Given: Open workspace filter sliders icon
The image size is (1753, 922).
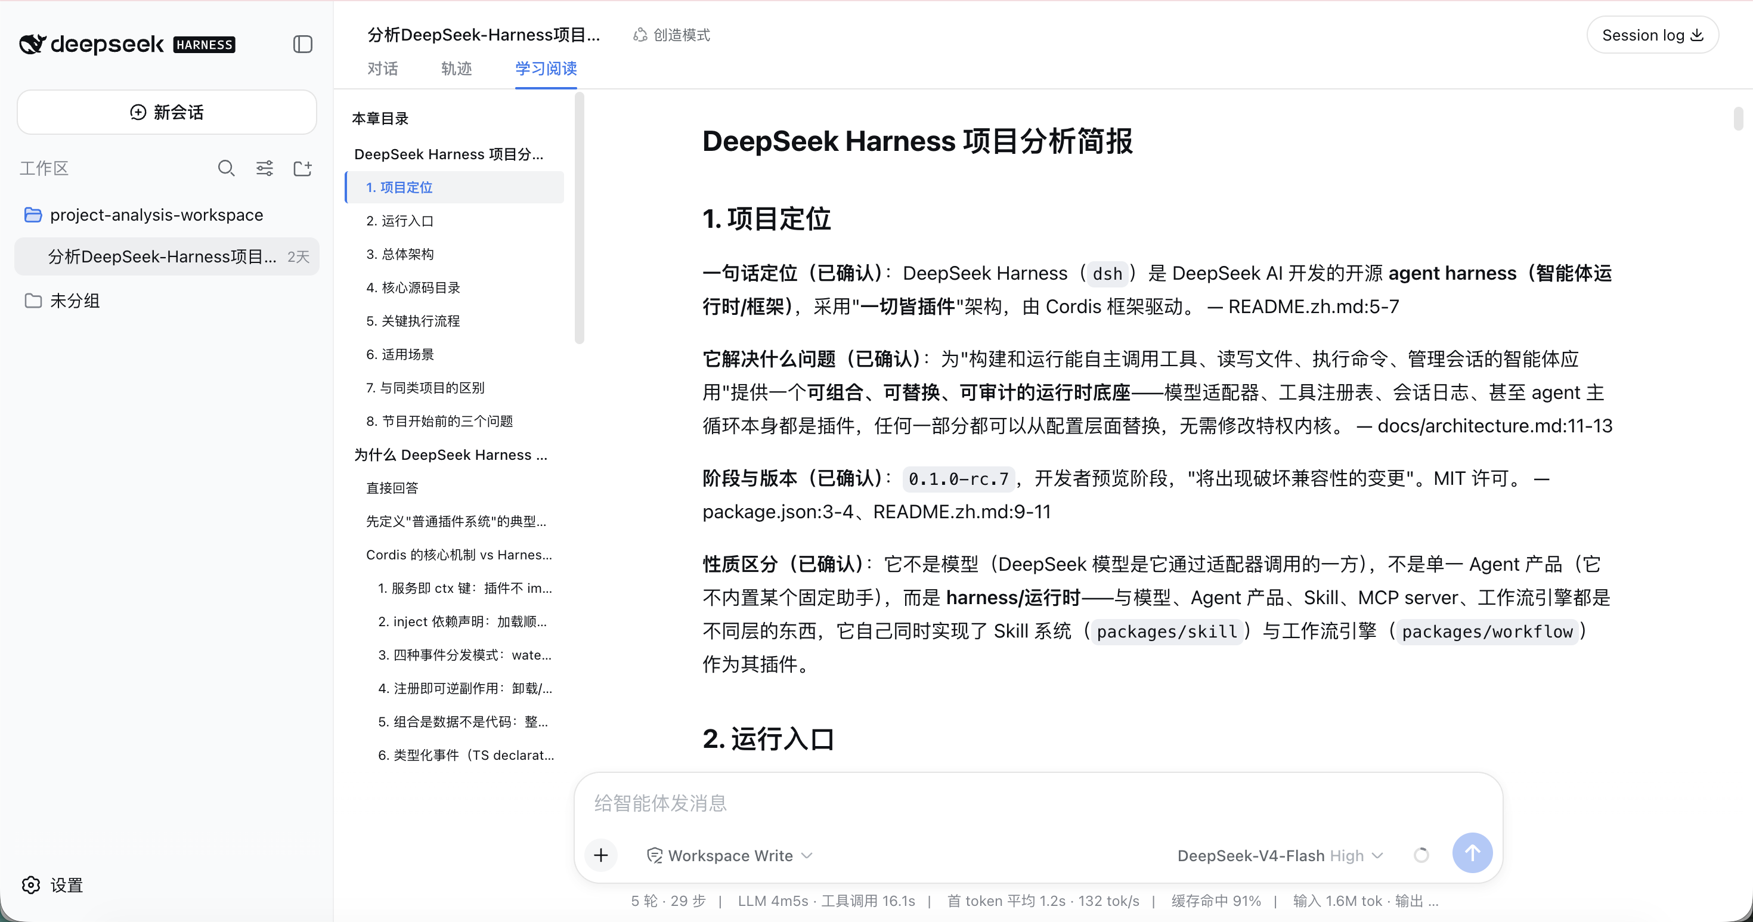Looking at the screenshot, I should (x=265, y=168).
